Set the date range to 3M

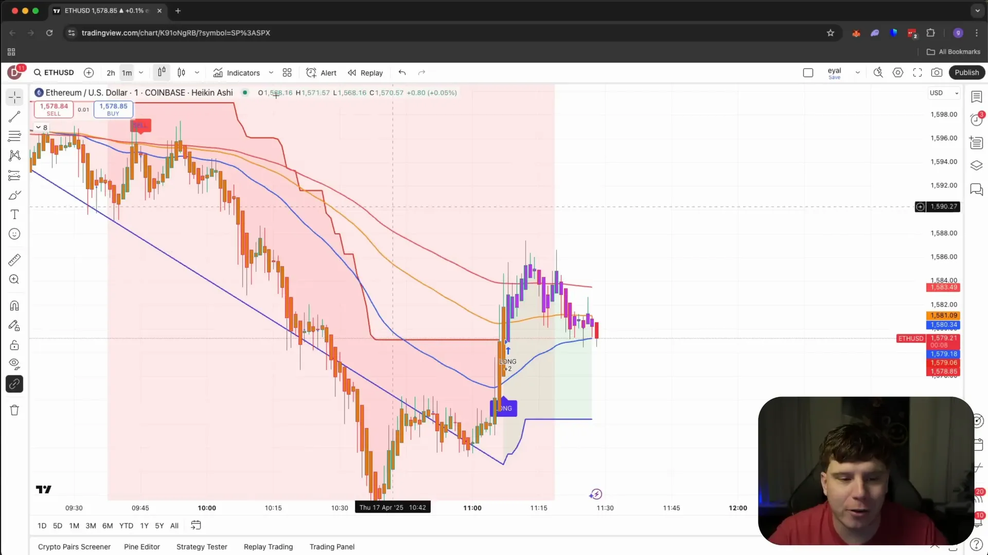(x=91, y=526)
